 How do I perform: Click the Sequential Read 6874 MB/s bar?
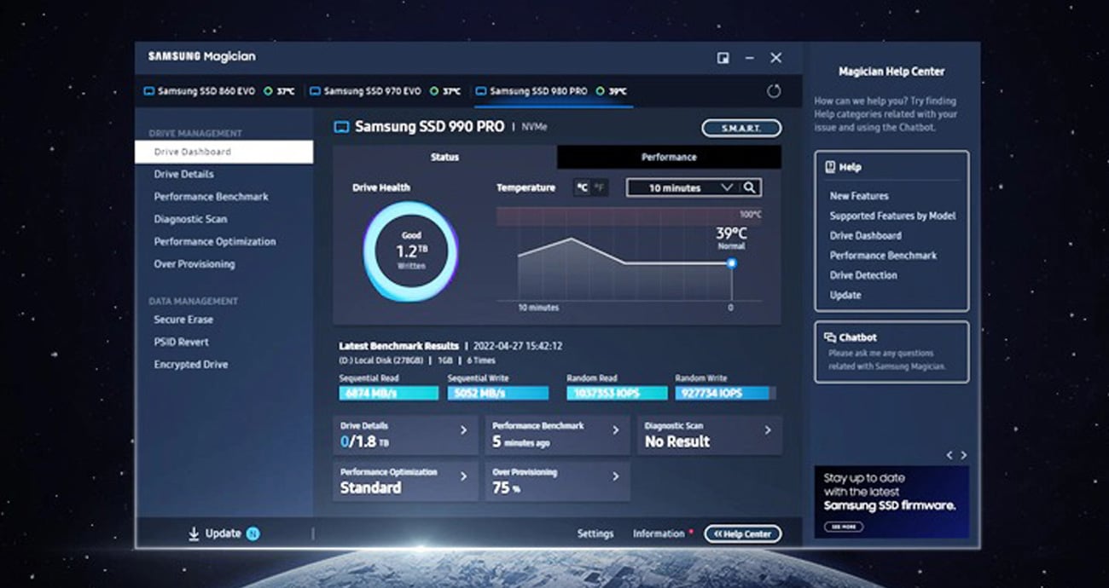pos(389,394)
